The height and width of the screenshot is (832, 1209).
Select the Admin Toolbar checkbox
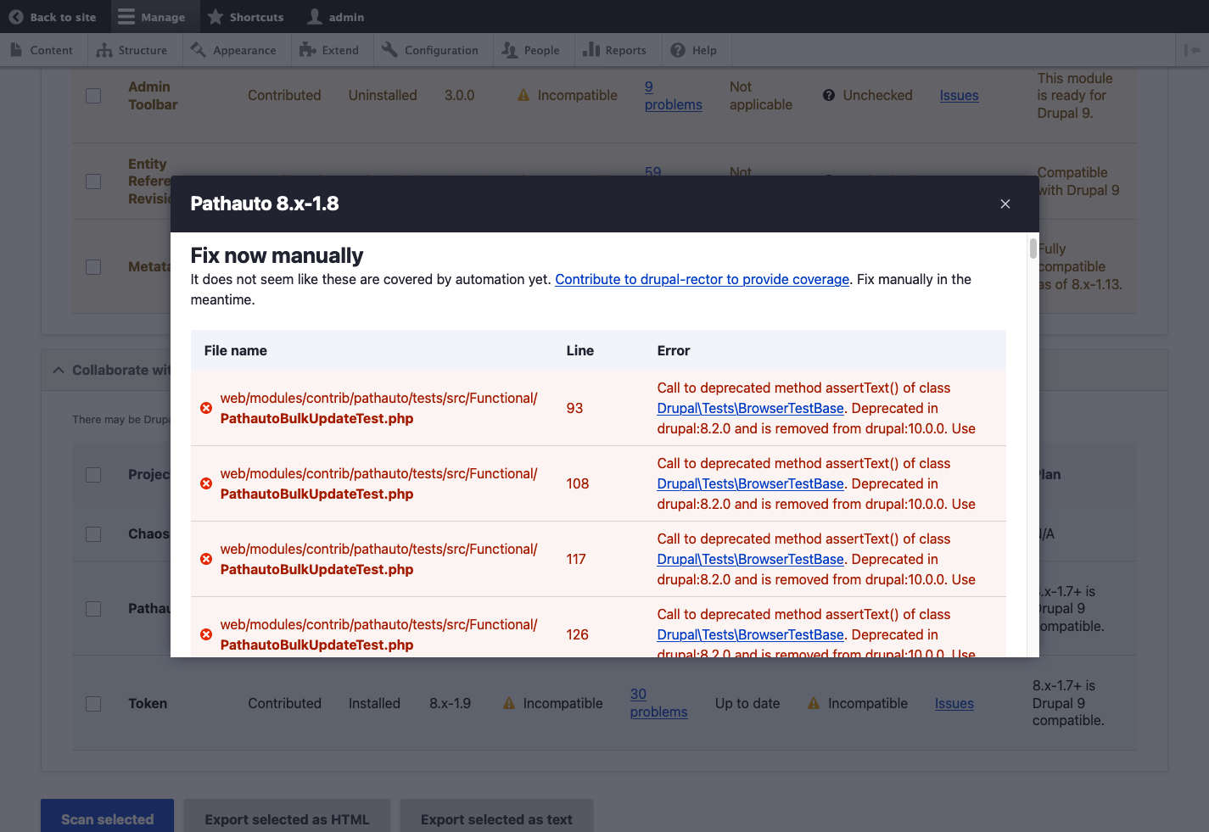(x=93, y=96)
